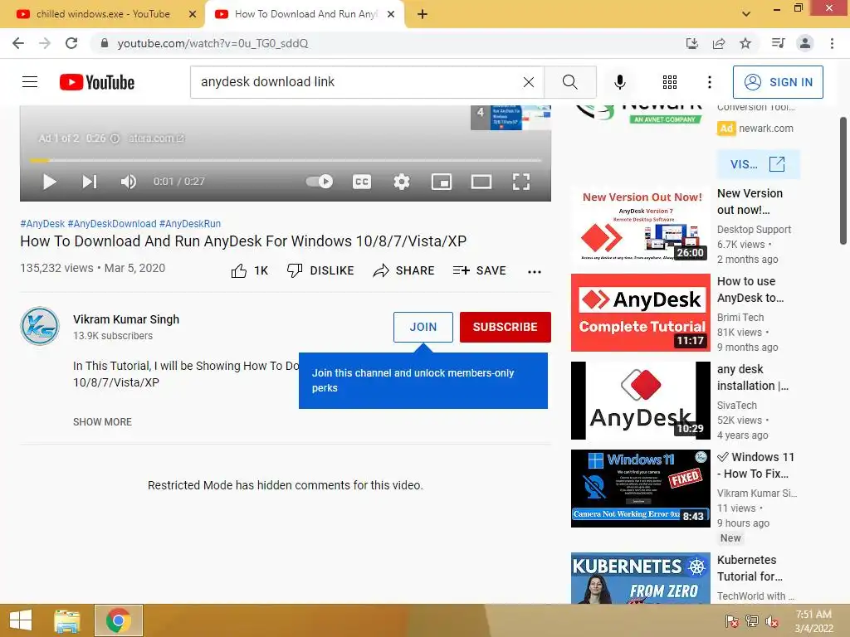Open the #AnyDeskRun hashtag
The image size is (850, 637).
(190, 224)
